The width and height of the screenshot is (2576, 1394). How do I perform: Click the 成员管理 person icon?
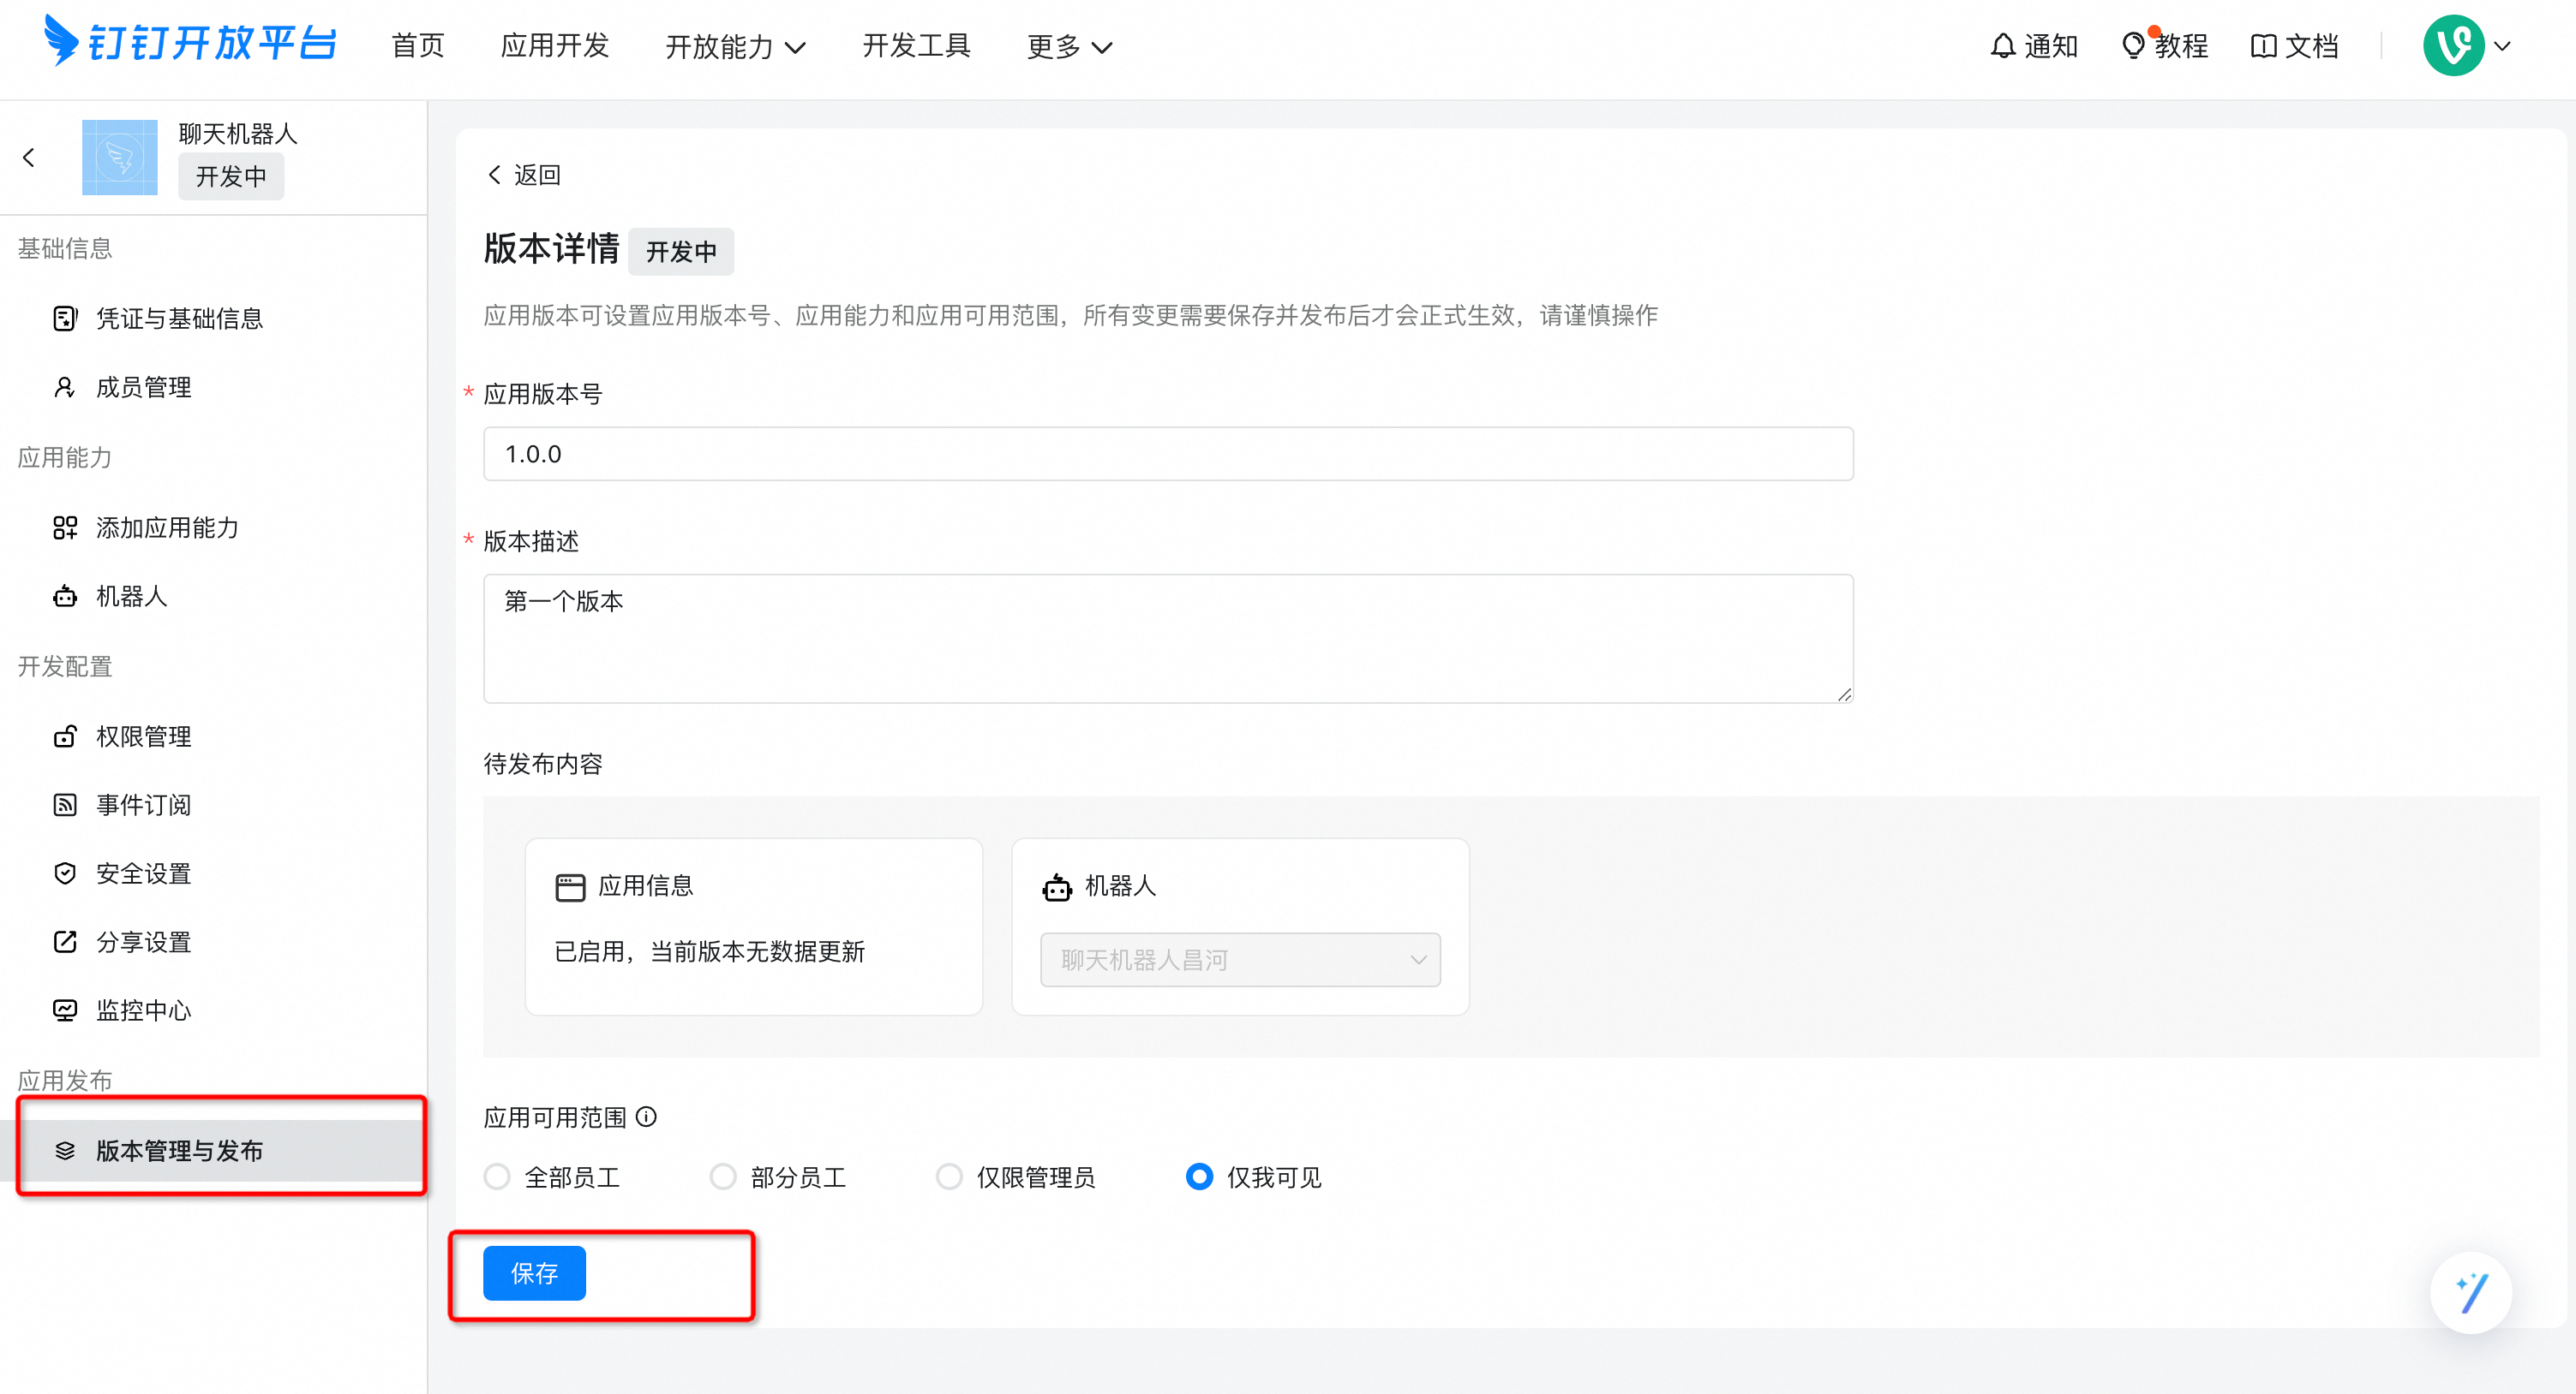[x=65, y=388]
